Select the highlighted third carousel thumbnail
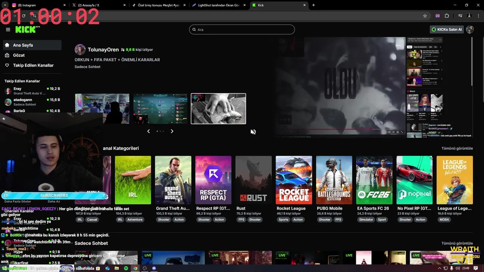 (x=219, y=109)
